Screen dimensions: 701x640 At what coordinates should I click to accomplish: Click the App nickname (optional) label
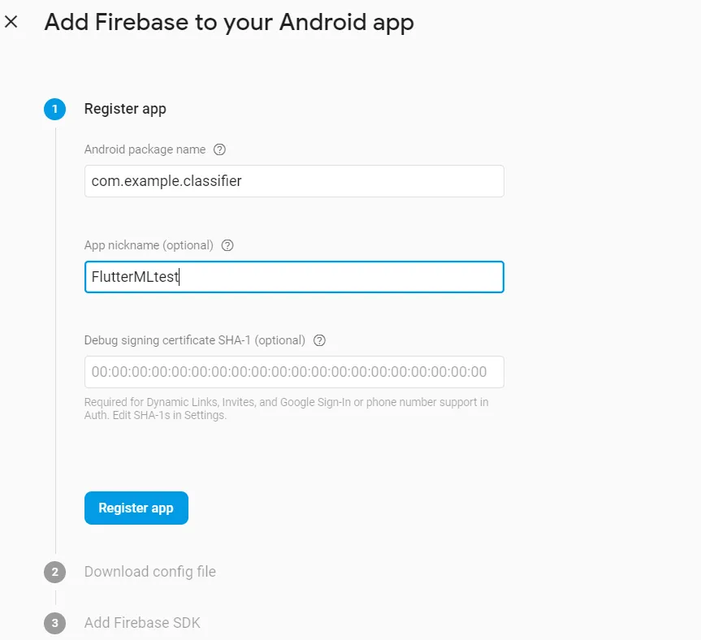point(149,245)
